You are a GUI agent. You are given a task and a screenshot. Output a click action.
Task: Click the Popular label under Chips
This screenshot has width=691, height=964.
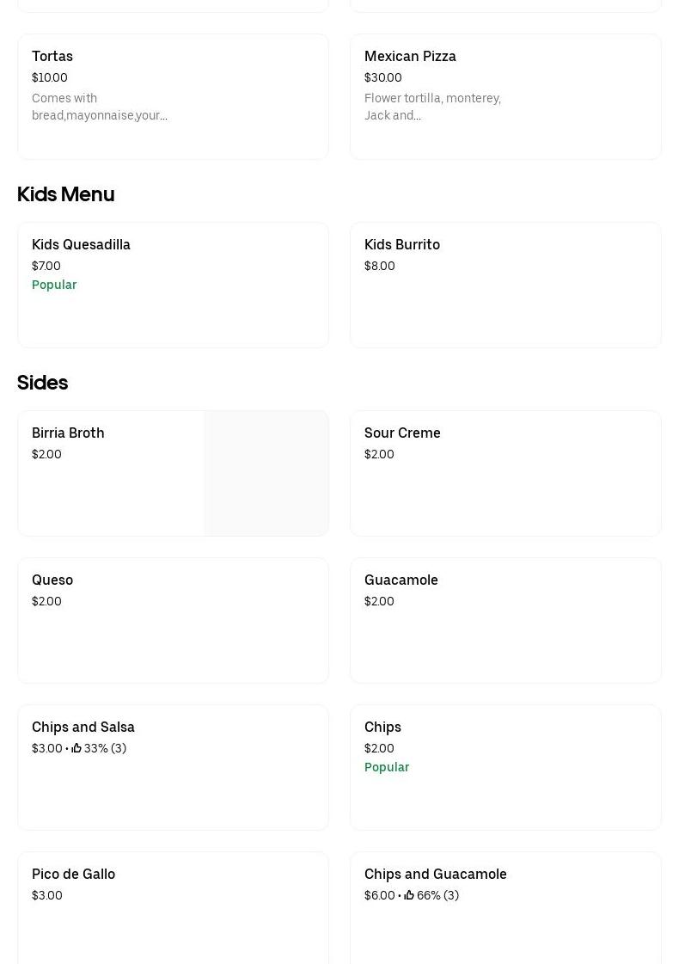(x=387, y=767)
